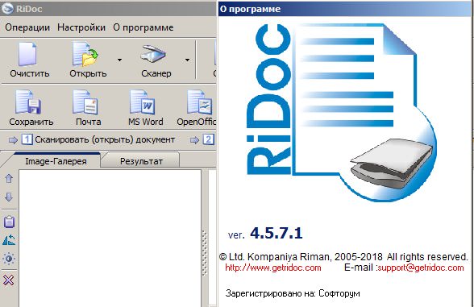Image resolution: width=474 pixels, height=307 pixels.
Task: Click the О программе dialog title bar
Action: click(x=346, y=9)
